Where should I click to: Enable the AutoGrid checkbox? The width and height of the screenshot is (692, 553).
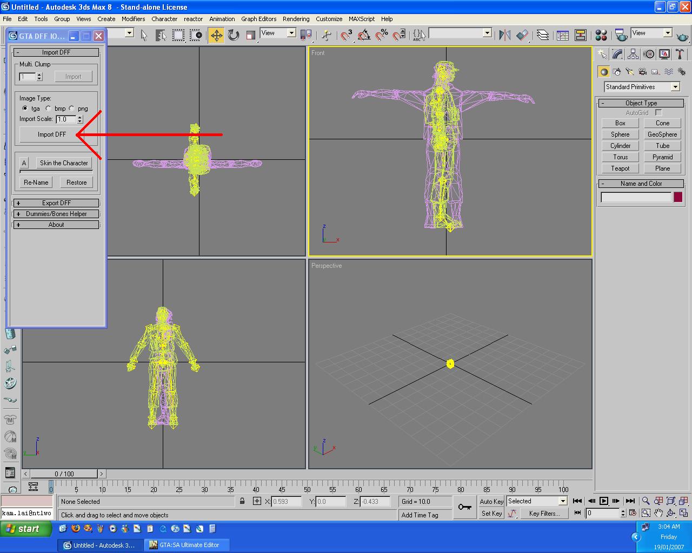(658, 112)
